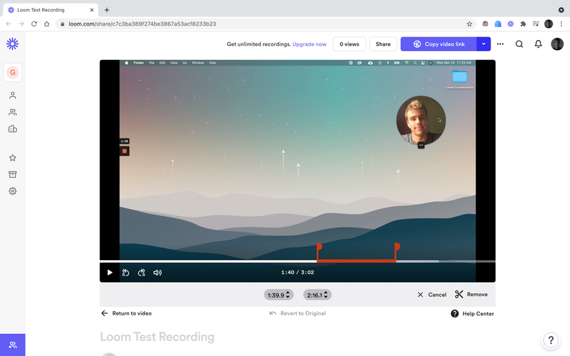Click Return to video
This screenshot has height=356, width=570.
tap(126, 313)
